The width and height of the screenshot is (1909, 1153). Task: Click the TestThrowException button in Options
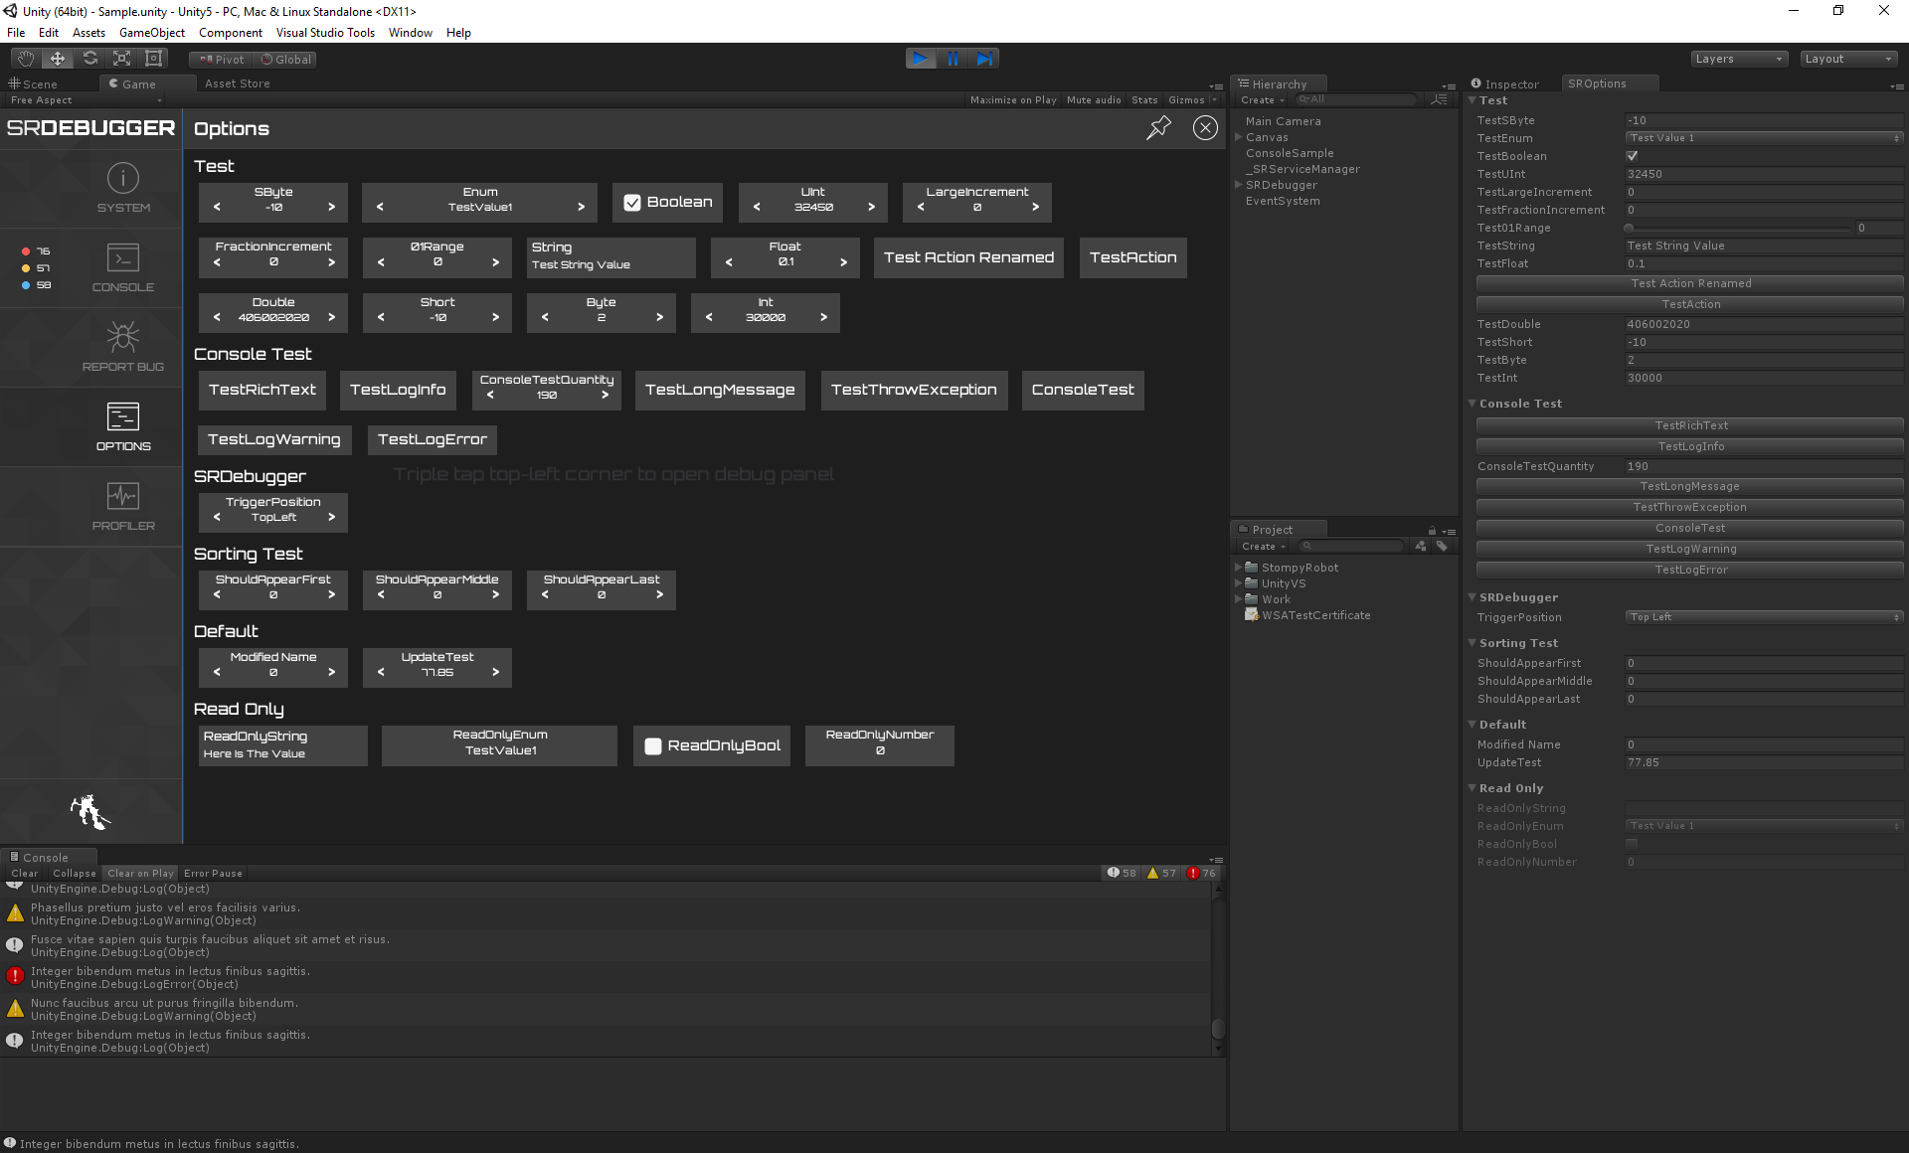(x=914, y=390)
